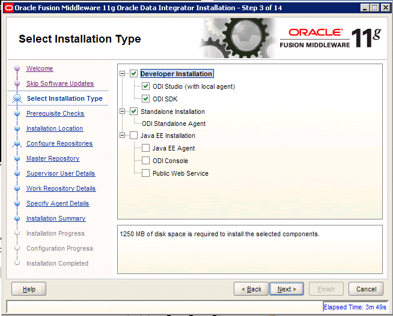Check the Java EE Agent option

click(x=145, y=148)
